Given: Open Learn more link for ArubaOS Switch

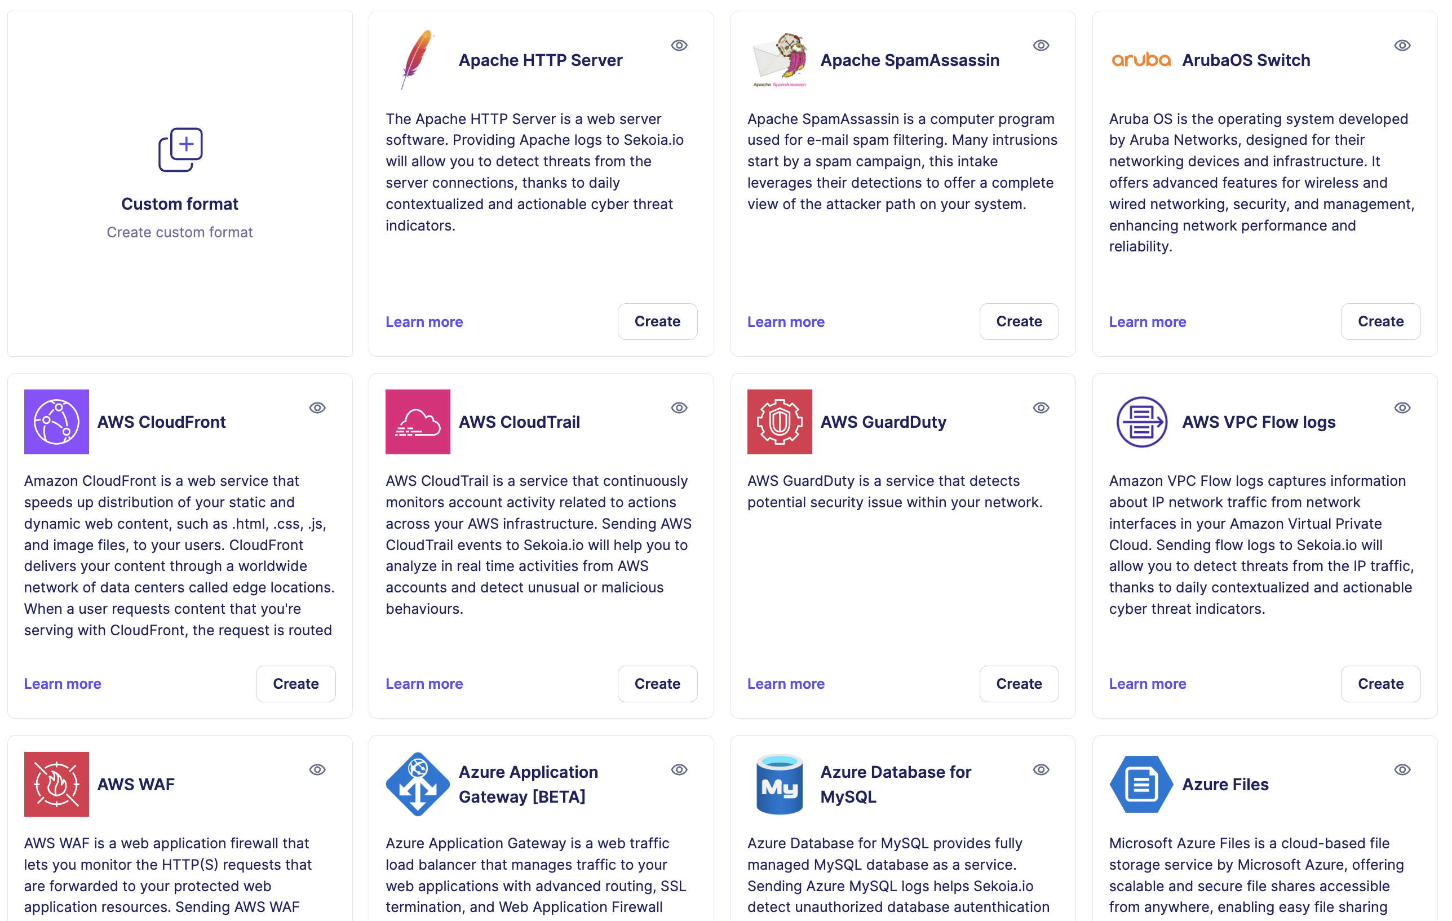Looking at the screenshot, I should [1147, 322].
